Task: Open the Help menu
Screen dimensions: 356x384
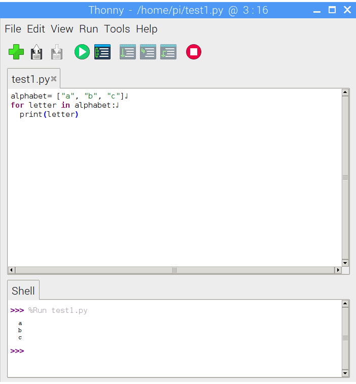Action: point(147,29)
